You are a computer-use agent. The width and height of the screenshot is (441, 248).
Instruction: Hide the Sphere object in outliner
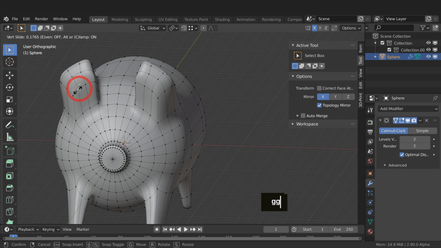429,57
